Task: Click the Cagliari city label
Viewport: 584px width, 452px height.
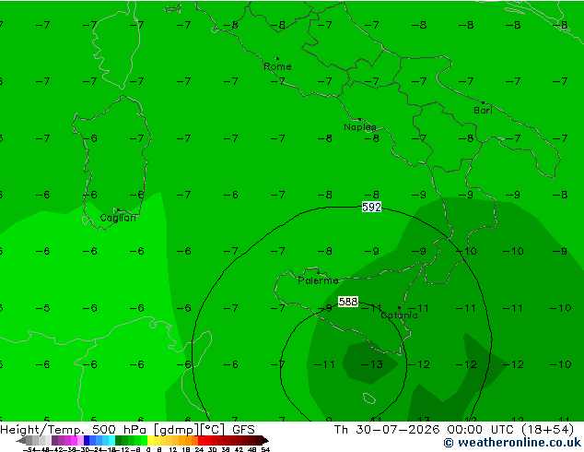Action: point(118,219)
